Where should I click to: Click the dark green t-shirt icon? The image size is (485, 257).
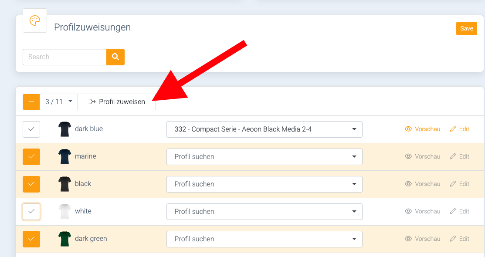(64, 239)
